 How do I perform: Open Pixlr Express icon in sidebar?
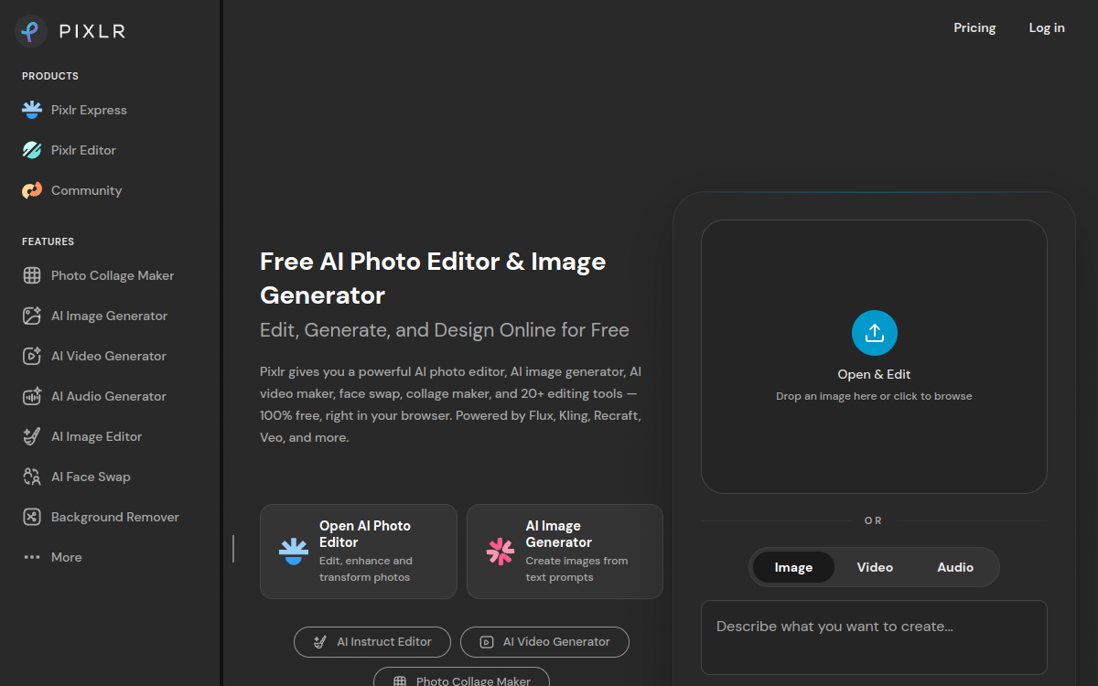click(32, 110)
